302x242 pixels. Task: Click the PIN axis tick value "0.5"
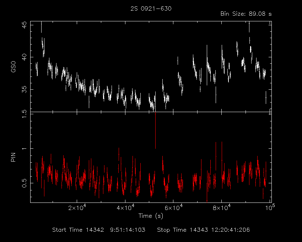coord(25,183)
